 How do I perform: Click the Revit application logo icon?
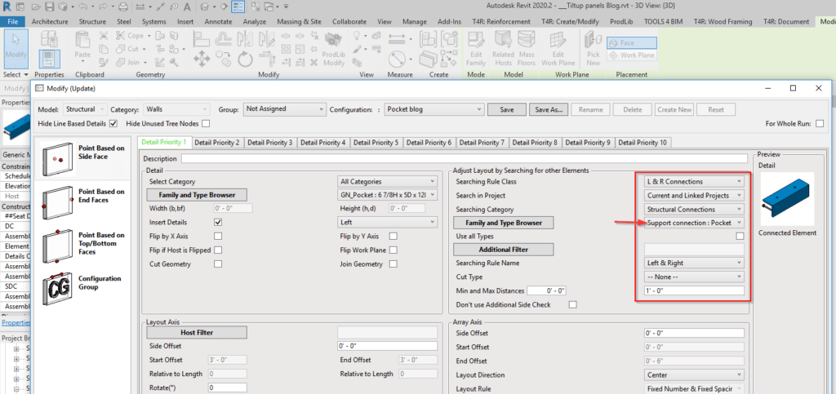tap(6, 7)
